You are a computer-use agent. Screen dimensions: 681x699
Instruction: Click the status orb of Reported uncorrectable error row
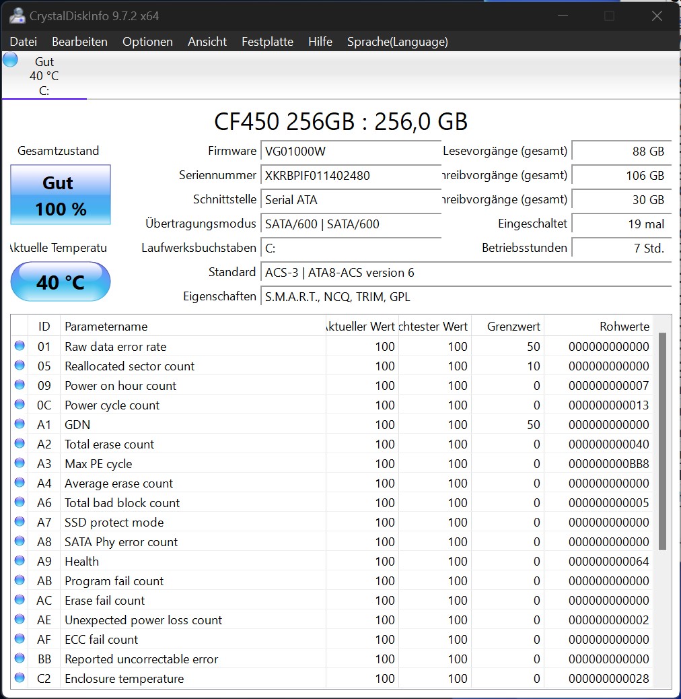click(20, 658)
